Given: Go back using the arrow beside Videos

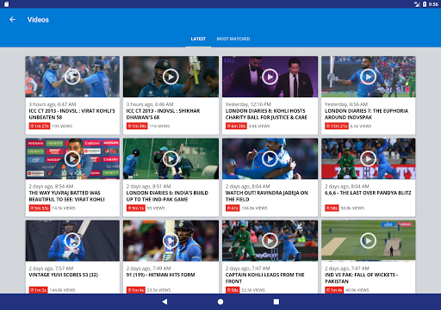Looking at the screenshot, I should pyautogui.click(x=12, y=20).
